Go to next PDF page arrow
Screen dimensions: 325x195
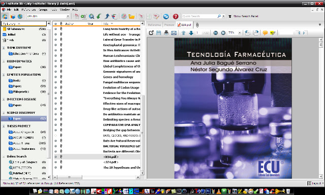tap(191, 32)
